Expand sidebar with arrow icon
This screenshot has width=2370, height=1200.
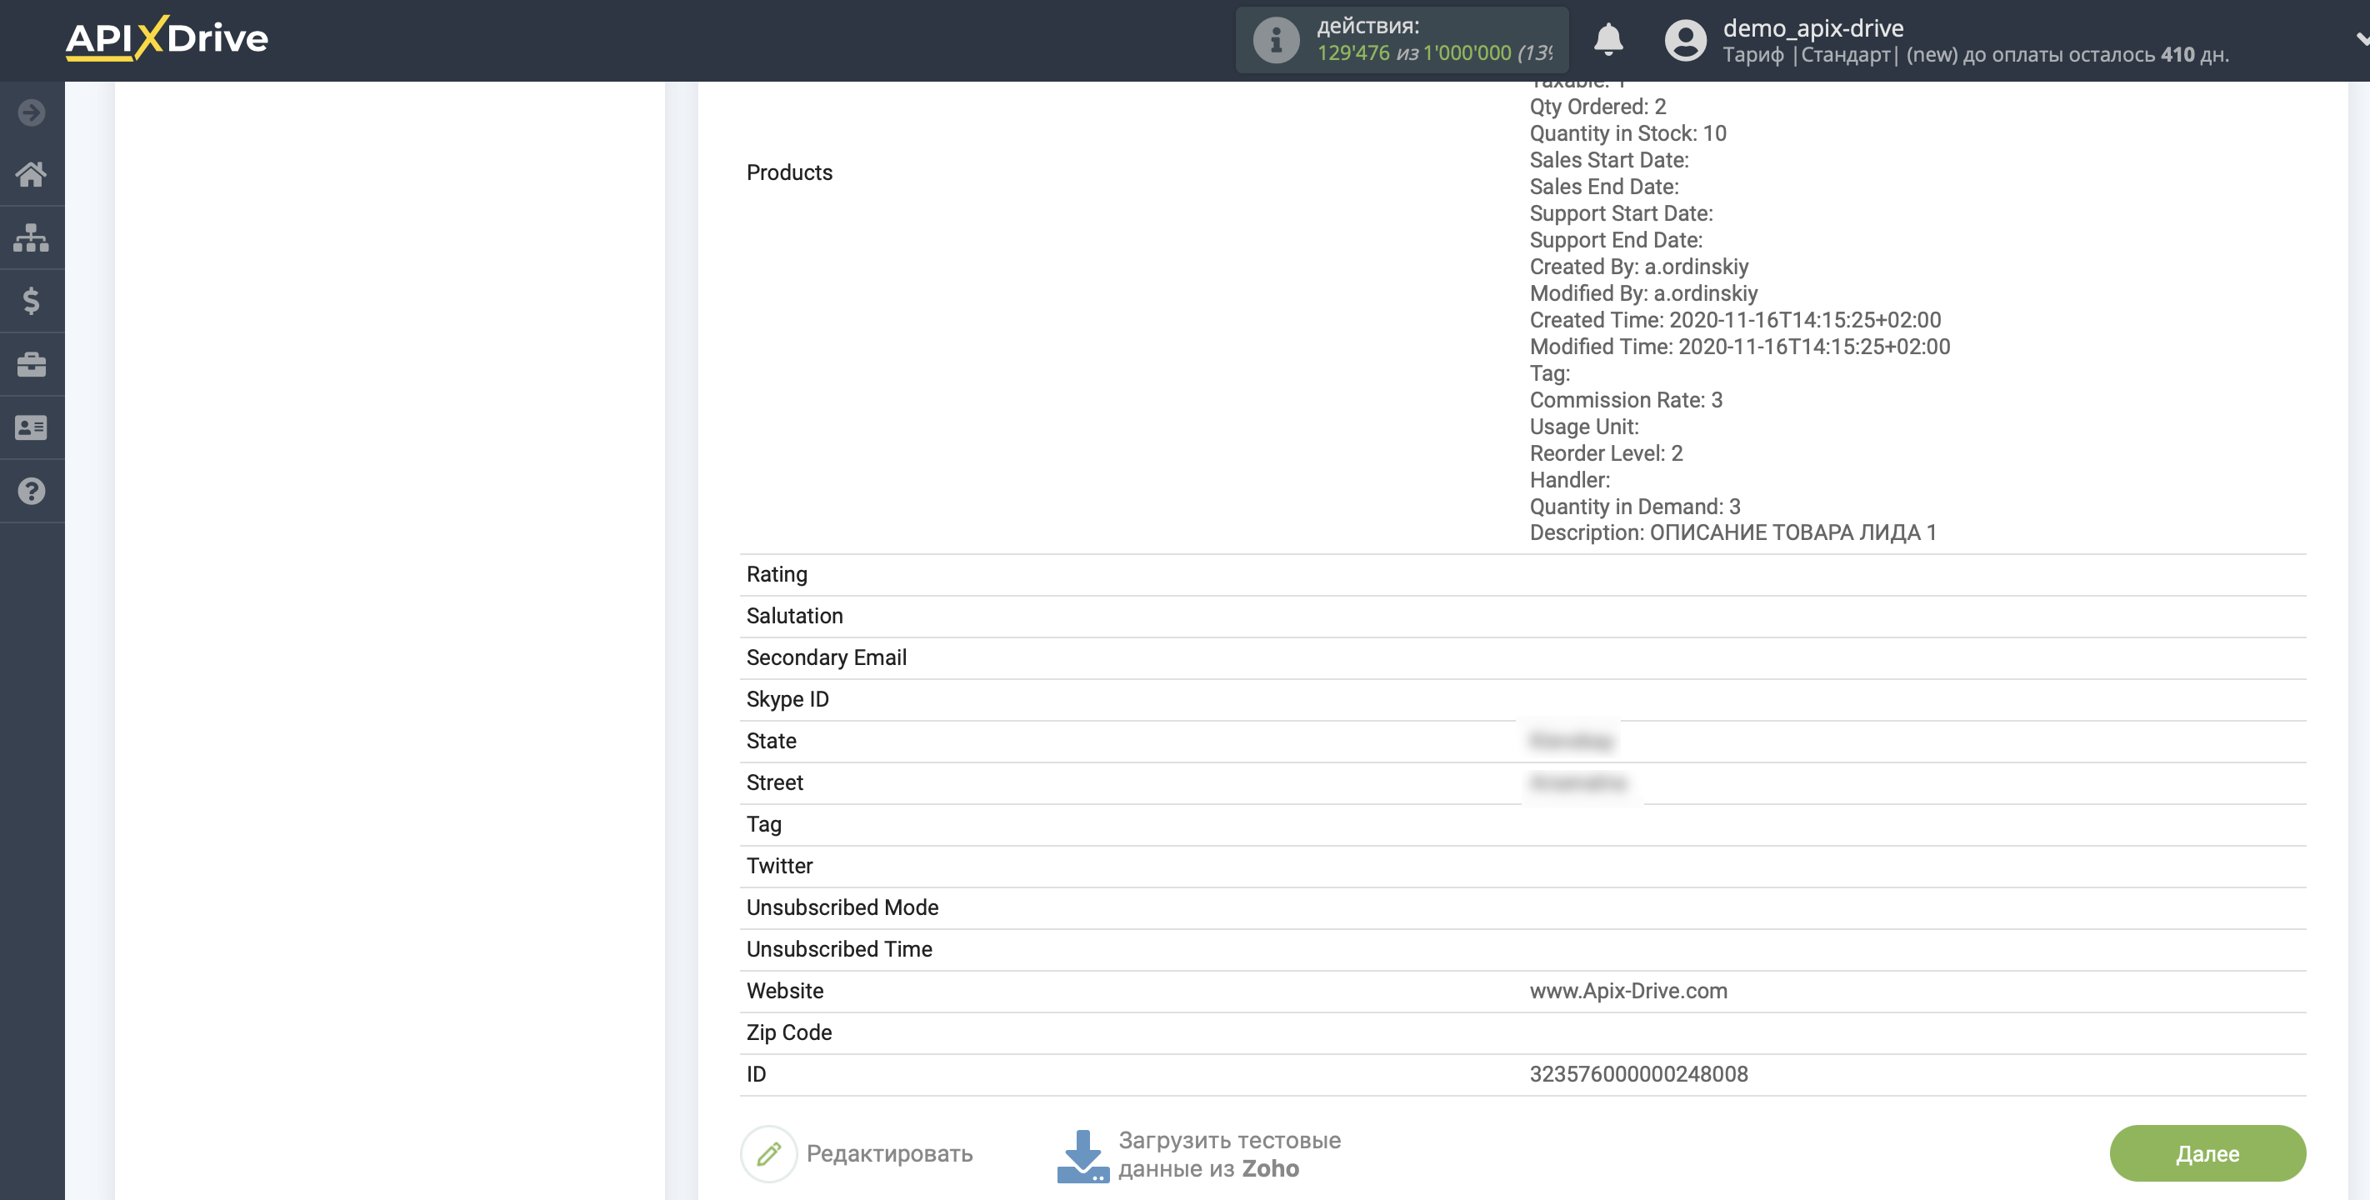click(x=32, y=112)
